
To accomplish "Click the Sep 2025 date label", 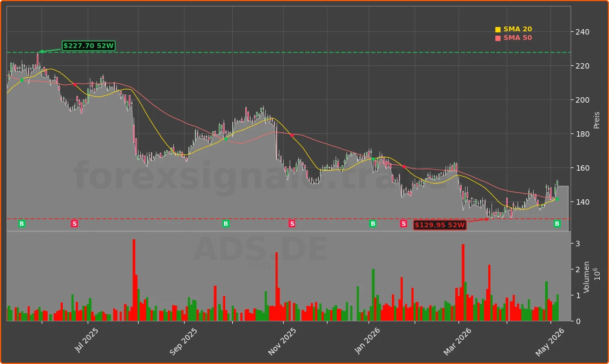I will [x=184, y=341].
